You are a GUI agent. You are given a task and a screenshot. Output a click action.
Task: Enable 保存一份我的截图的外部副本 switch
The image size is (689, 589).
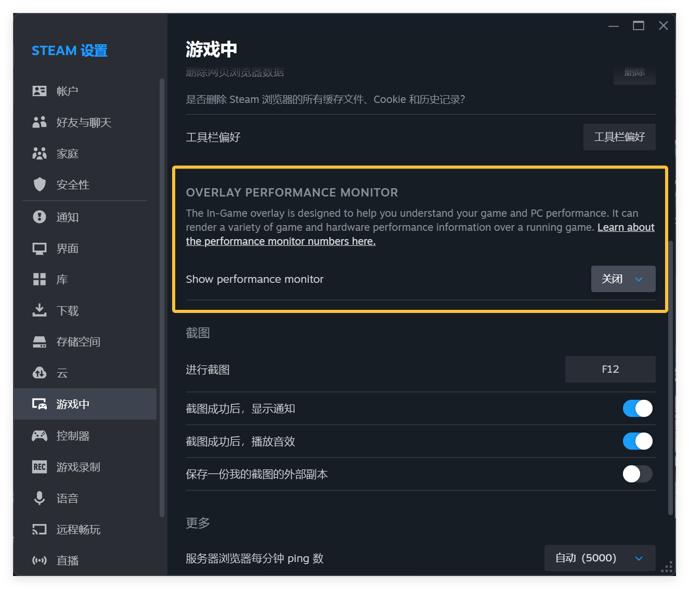pos(638,474)
